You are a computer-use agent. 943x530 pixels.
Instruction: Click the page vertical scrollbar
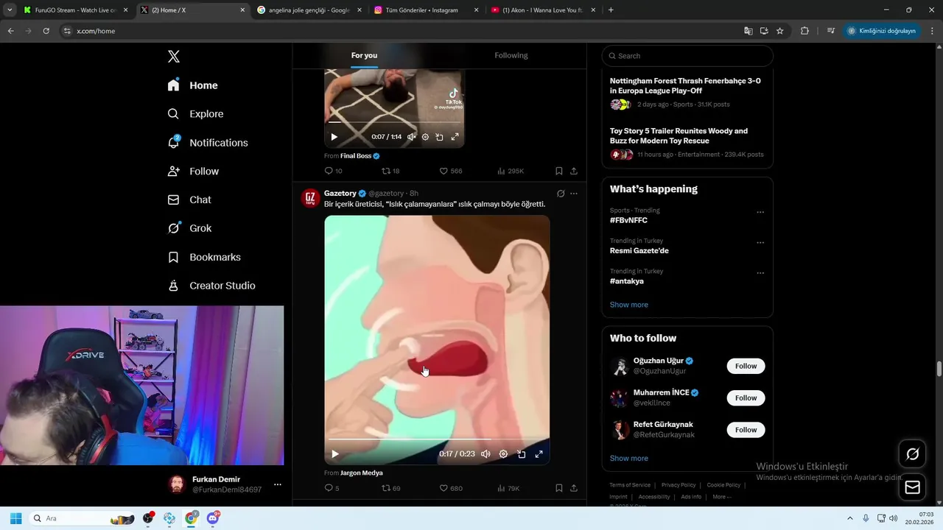point(939,368)
